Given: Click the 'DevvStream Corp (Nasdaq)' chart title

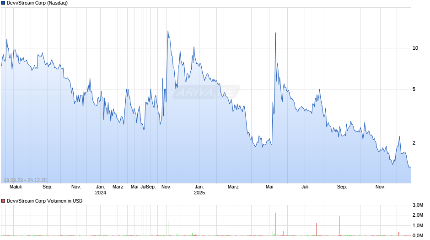Looking at the screenshot, I should pos(38,3).
